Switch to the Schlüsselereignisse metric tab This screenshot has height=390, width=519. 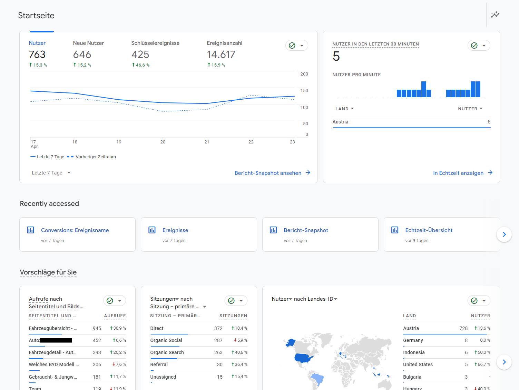coord(155,53)
